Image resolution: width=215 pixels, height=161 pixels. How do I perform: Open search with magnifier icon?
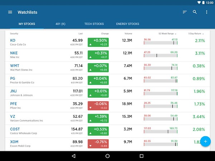pyautogui.click(x=195, y=12)
